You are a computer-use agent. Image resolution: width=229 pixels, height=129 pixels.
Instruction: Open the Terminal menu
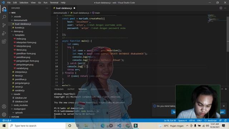point(54,3)
